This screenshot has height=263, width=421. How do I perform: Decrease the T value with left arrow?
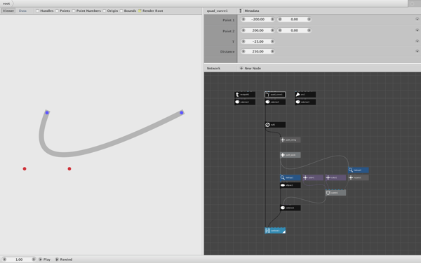click(243, 41)
